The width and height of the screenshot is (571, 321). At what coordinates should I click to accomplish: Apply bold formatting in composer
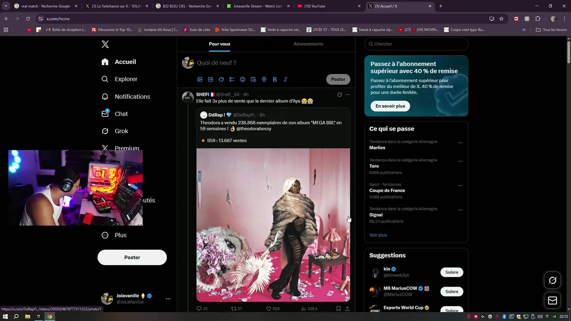click(x=275, y=79)
